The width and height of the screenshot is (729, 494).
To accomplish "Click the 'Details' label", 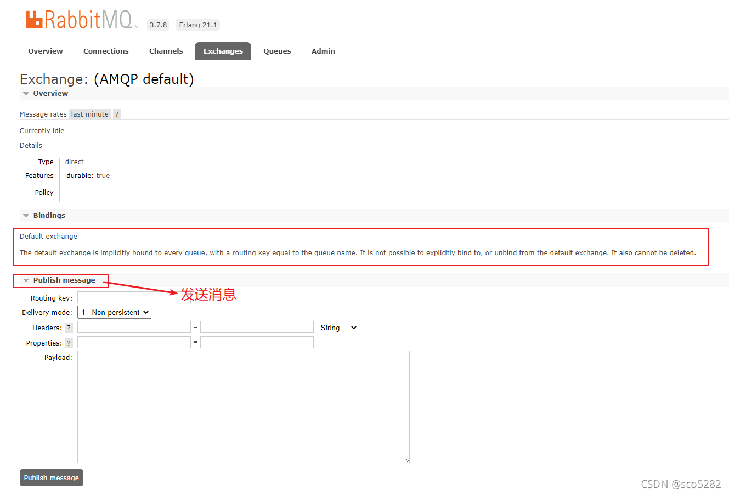I will pos(31,145).
